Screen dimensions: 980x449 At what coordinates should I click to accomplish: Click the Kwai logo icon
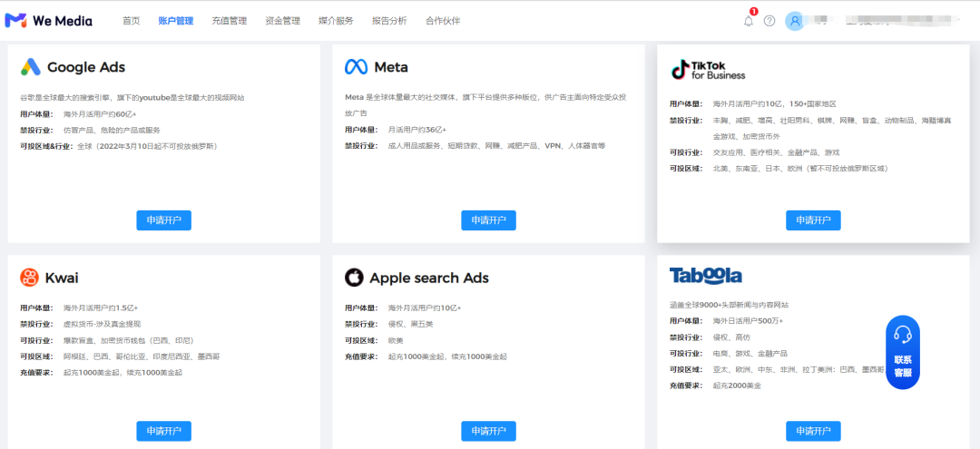point(29,278)
